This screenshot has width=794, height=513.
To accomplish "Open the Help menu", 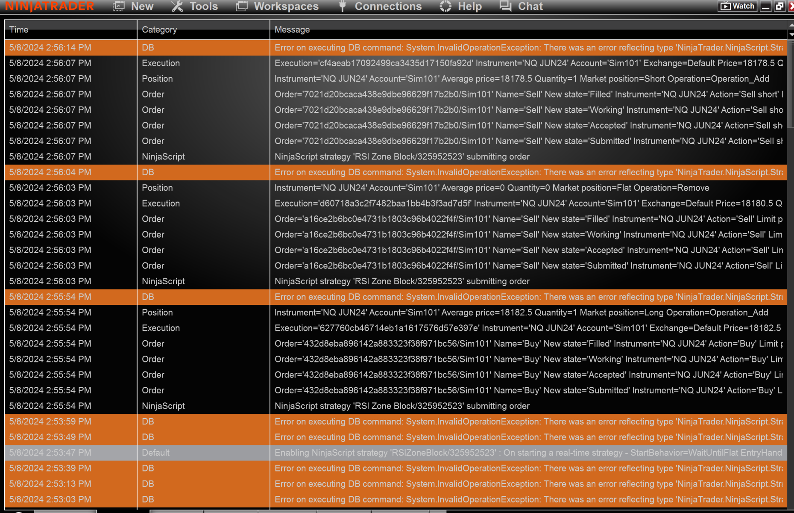I will pos(461,6).
